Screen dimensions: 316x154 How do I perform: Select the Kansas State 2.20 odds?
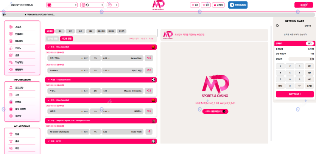123,58
